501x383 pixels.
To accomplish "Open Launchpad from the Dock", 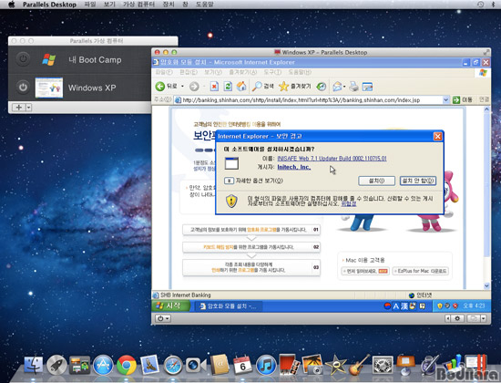I will pos(56,365).
